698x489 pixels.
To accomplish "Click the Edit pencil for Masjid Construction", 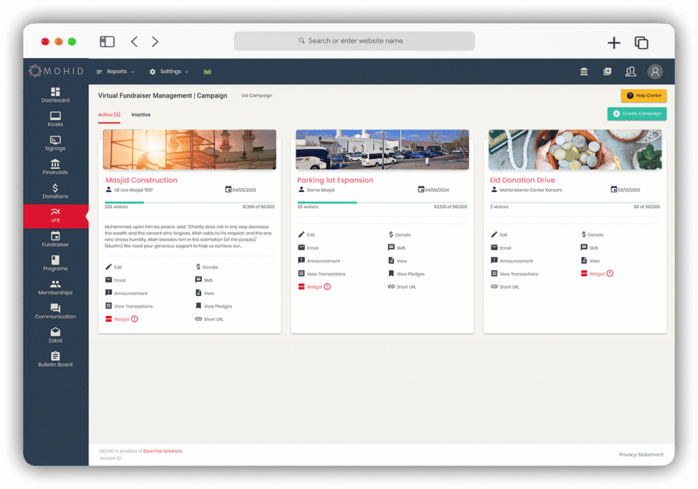I will (109, 267).
